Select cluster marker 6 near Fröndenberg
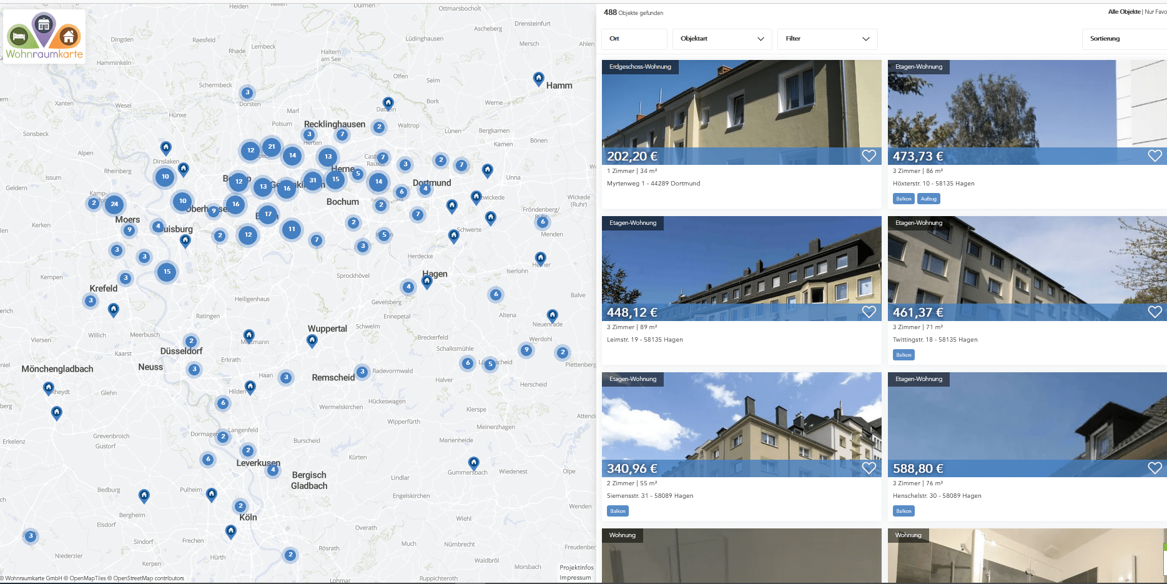Viewport: 1167px width, 584px height. [x=543, y=222]
